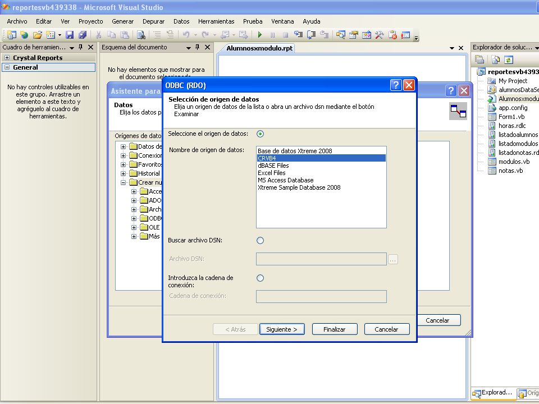Click the Siguiente > button
Screen dimensions: 539x404
pos(282,329)
